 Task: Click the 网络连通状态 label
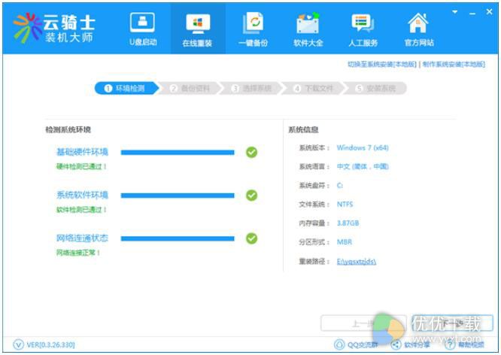[x=83, y=238]
